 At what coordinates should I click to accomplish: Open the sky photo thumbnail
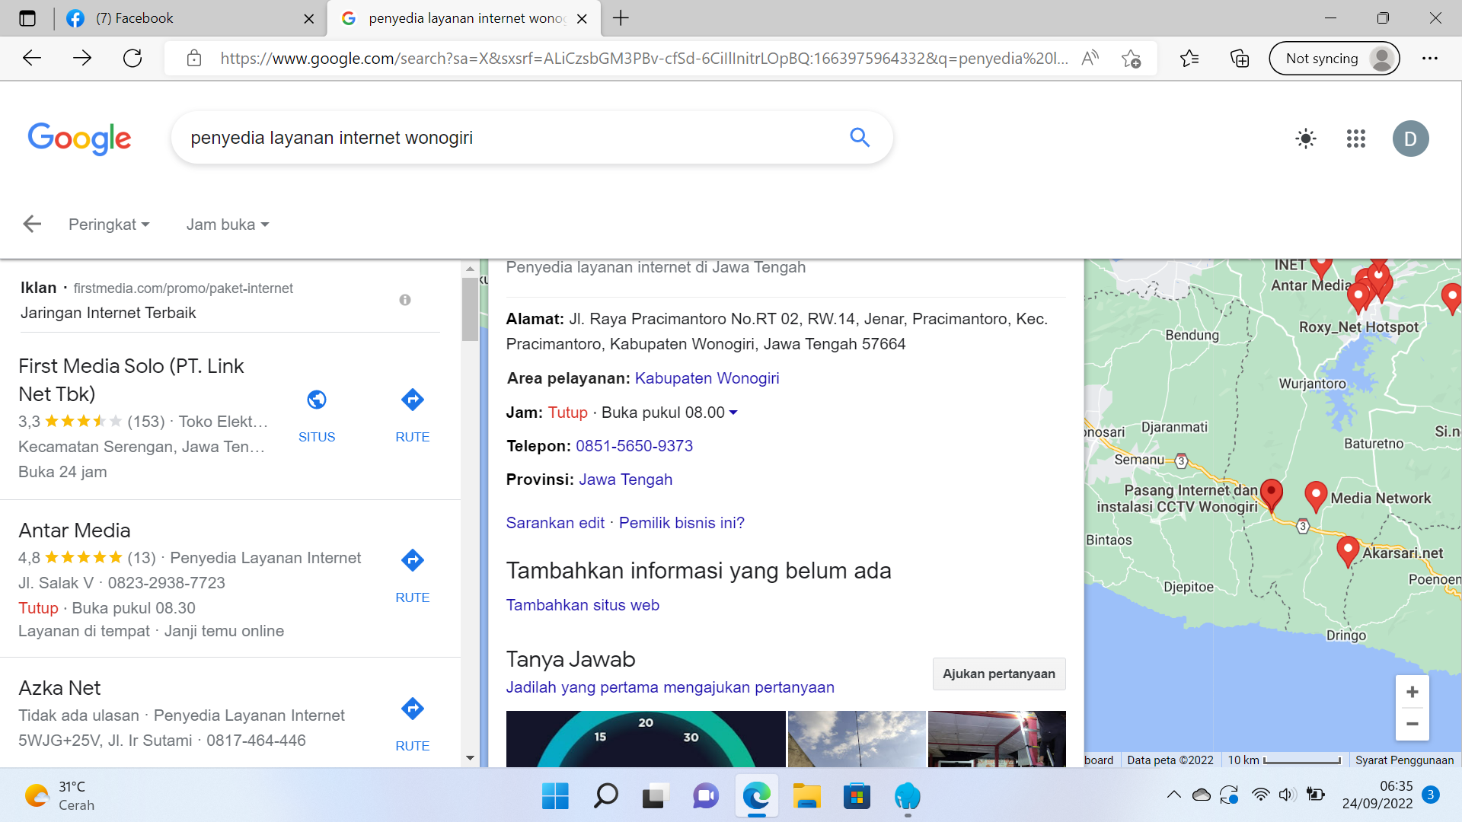[x=857, y=739]
